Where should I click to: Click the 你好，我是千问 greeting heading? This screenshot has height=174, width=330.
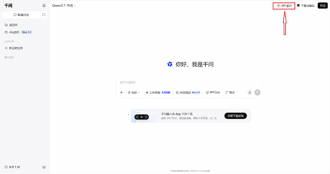pos(195,64)
